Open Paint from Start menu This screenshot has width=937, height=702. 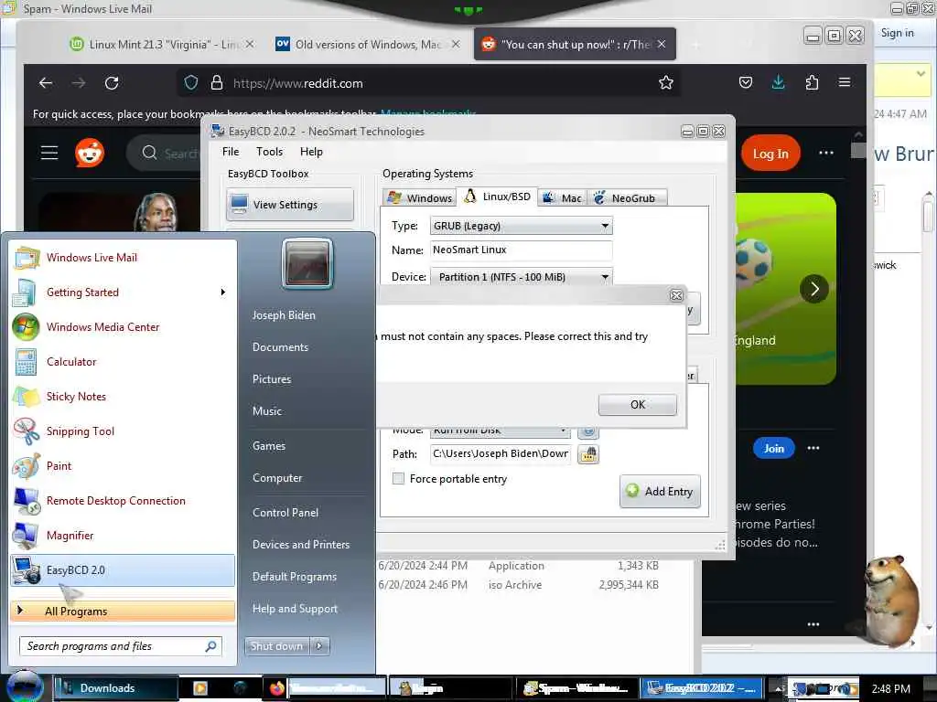click(123, 465)
